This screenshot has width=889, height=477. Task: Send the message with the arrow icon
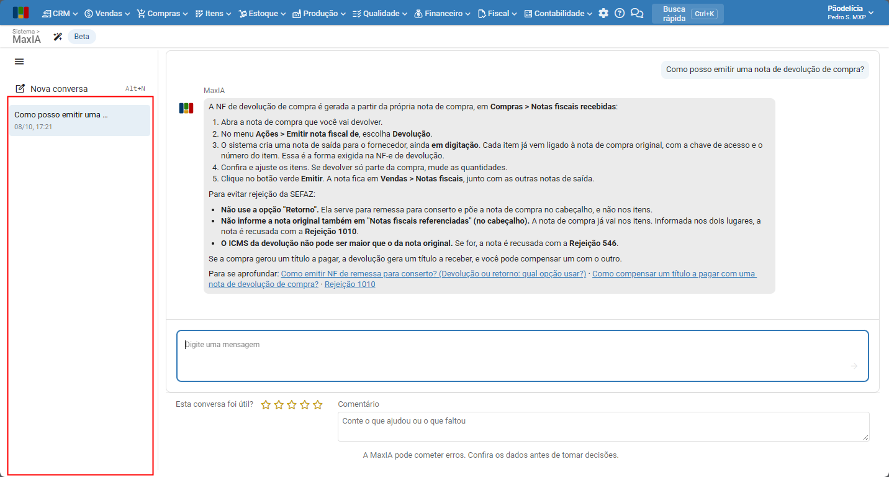point(854,366)
